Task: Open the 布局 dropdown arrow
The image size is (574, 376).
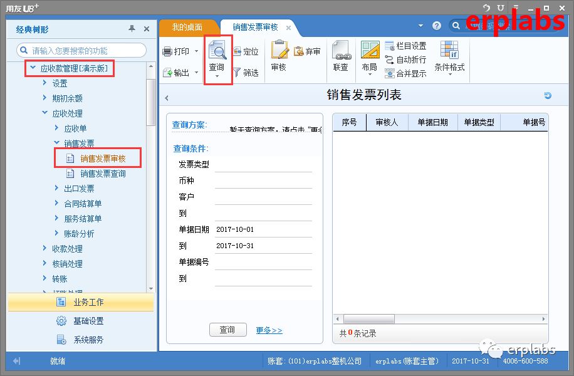Action: point(370,75)
